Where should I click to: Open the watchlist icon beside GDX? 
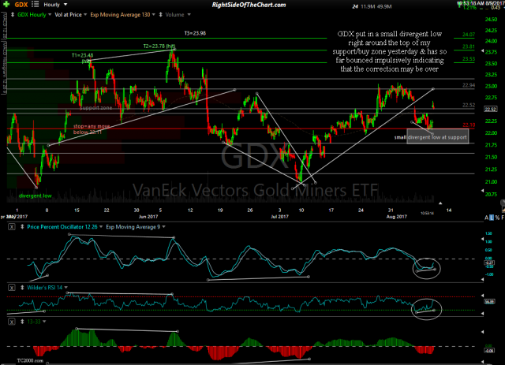pos(35,4)
